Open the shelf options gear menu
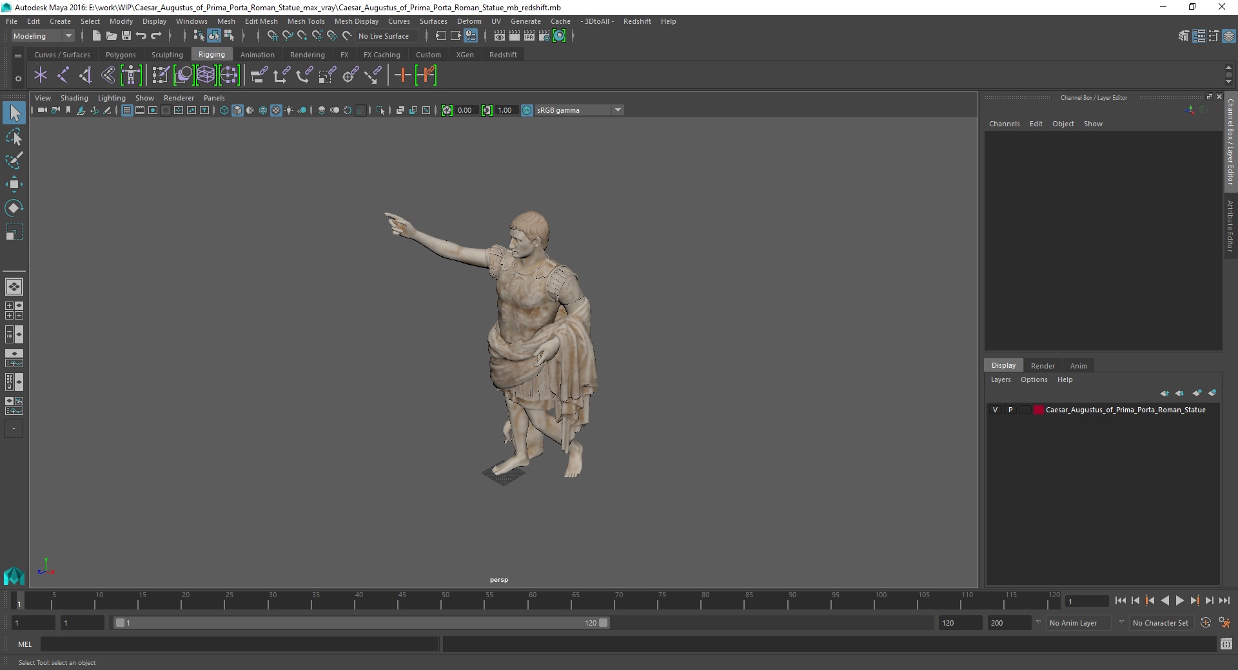 pos(18,79)
